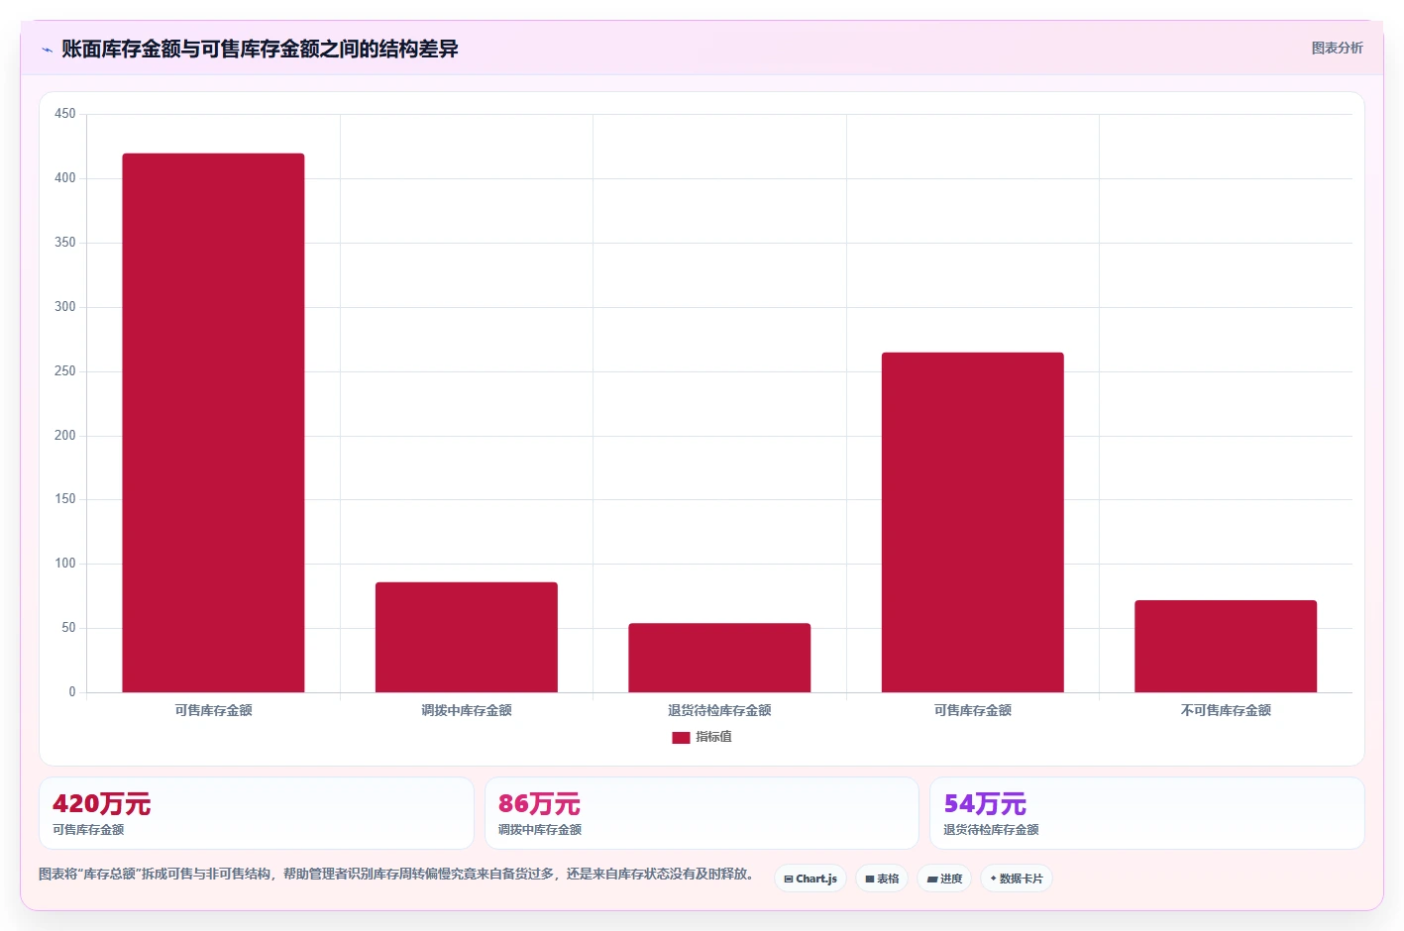Click 退货待检库存金额 caption under 54万元

pyautogui.click(x=991, y=830)
